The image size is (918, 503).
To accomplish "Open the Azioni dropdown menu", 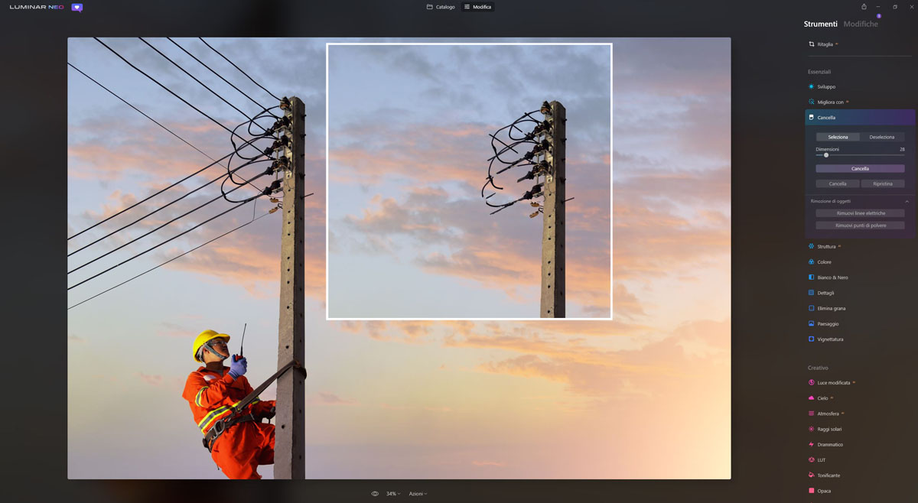I will coord(418,494).
